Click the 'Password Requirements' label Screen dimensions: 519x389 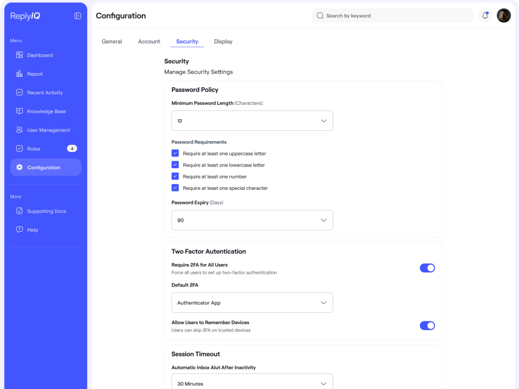(199, 142)
